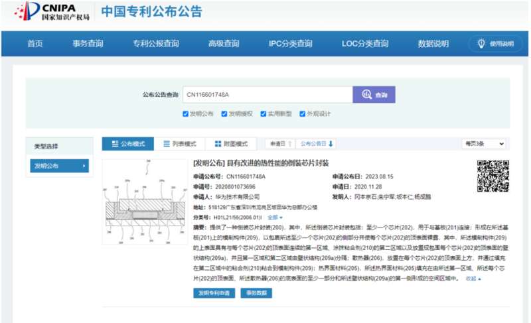Toggle the 外观设计 checkbox
The image size is (531, 323).
click(303, 113)
